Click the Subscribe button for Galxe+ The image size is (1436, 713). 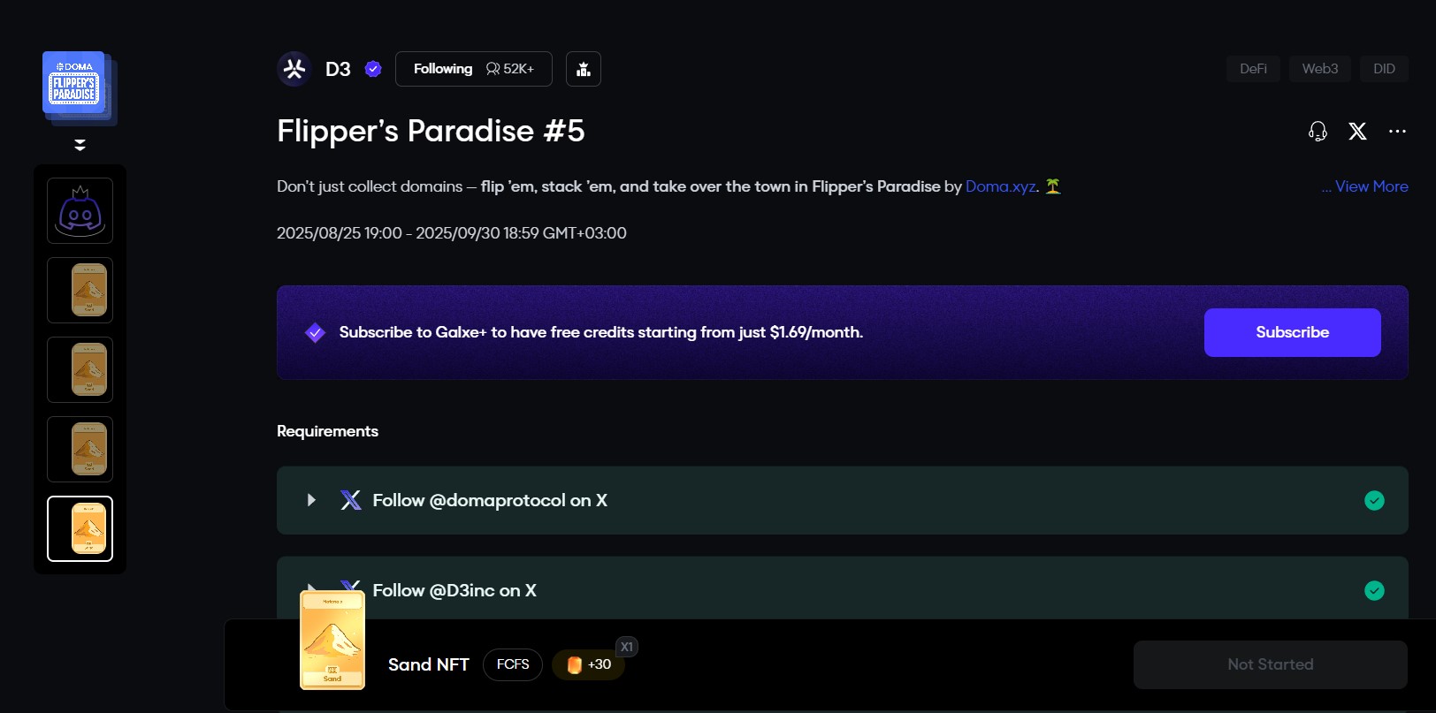(1292, 332)
